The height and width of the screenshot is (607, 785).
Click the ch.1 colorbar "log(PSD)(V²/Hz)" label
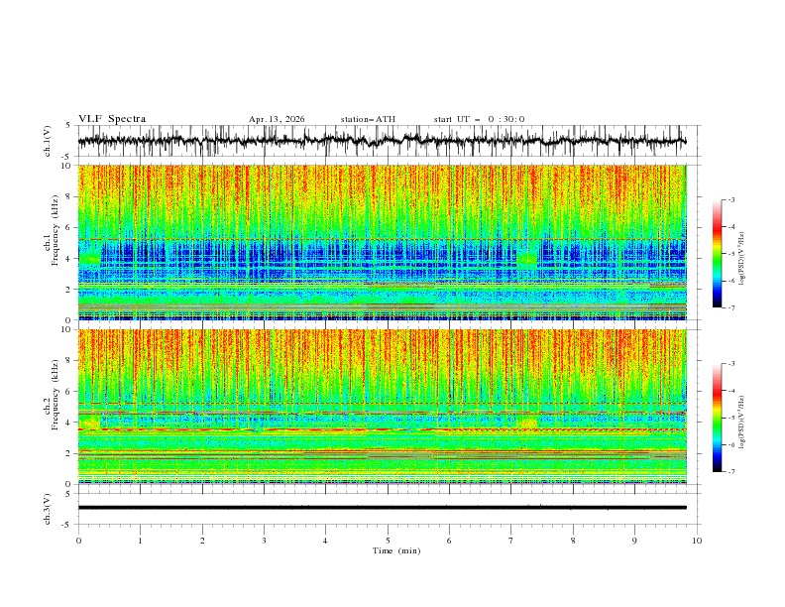tap(741, 259)
